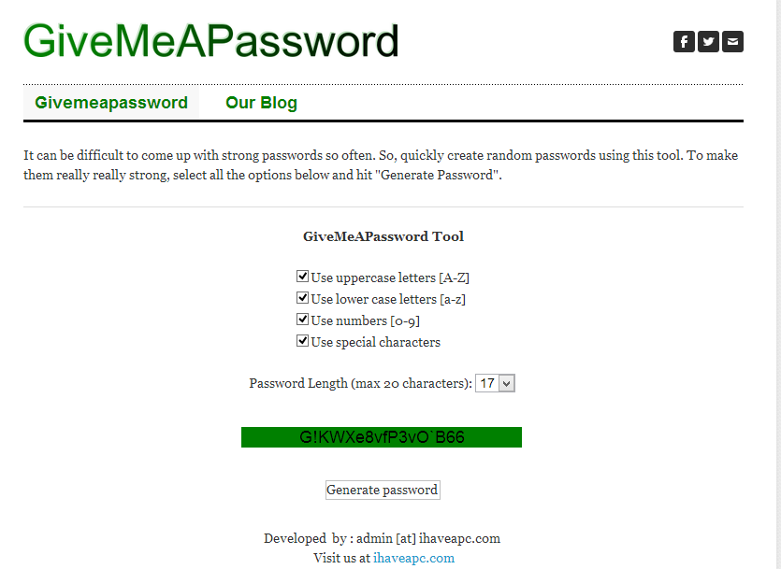Disable the Use numbers [0-9] checkbox
The image size is (781, 569).
point(302,319)
